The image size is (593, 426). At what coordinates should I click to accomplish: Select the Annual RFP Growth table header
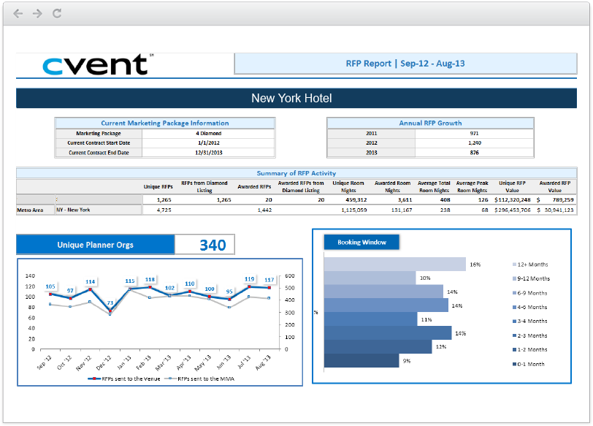click(429, 123)
